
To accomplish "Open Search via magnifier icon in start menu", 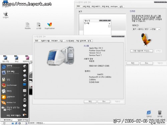I will [24, 110].
